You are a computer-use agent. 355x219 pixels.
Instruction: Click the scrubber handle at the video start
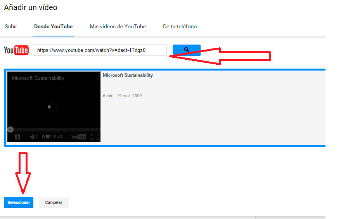[10, 129]
